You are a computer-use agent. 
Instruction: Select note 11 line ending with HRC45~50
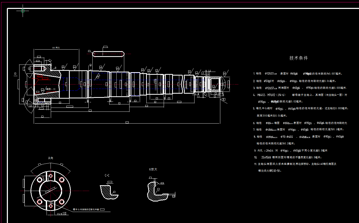(270, 171)
